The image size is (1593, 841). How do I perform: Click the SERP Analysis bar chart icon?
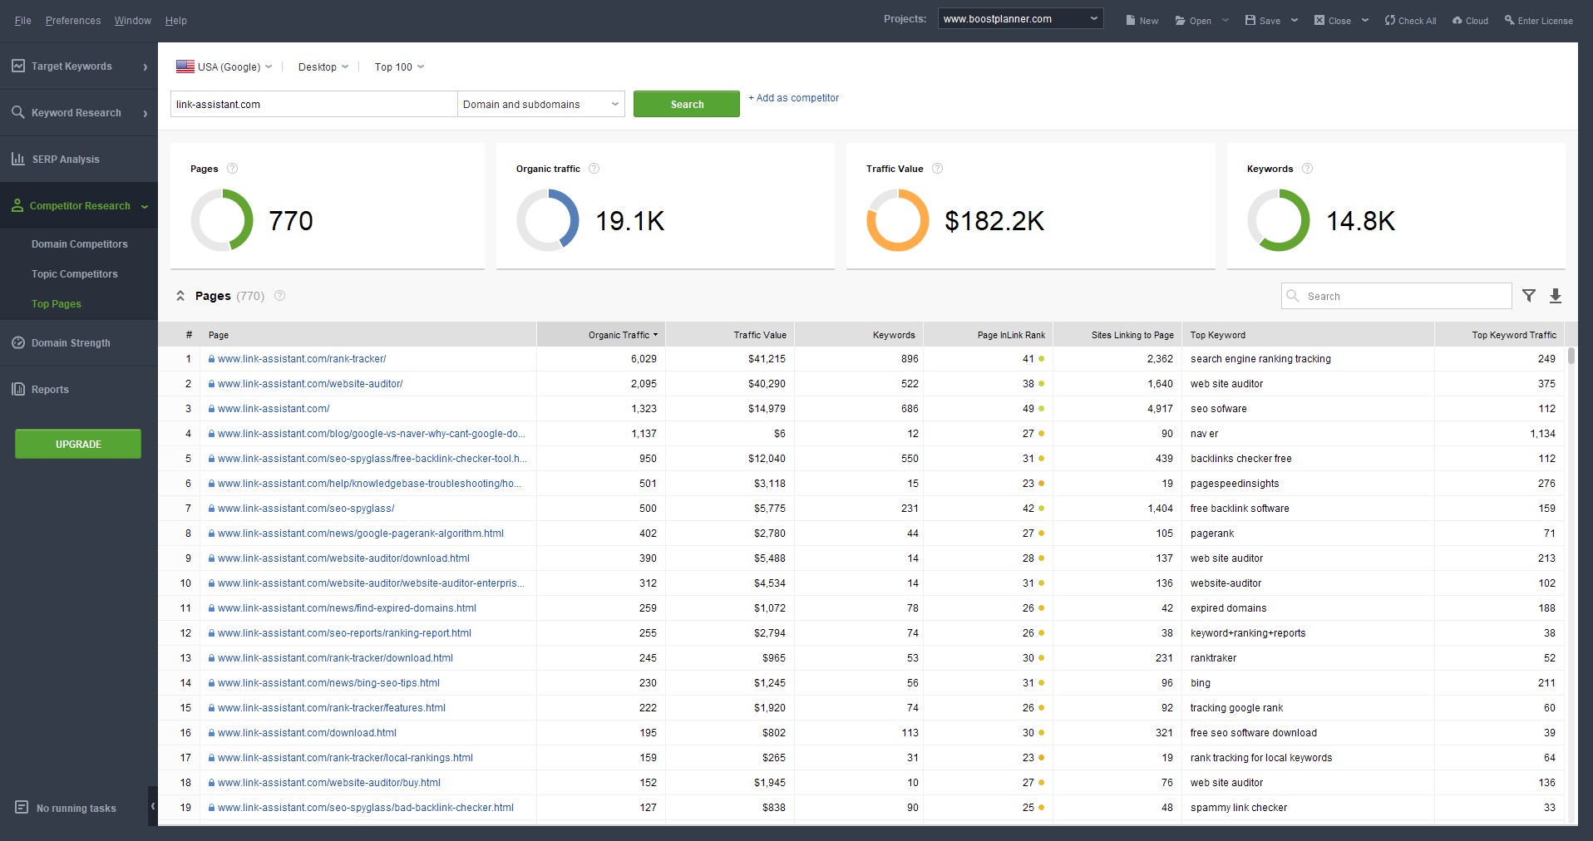[x=18, y=159]
